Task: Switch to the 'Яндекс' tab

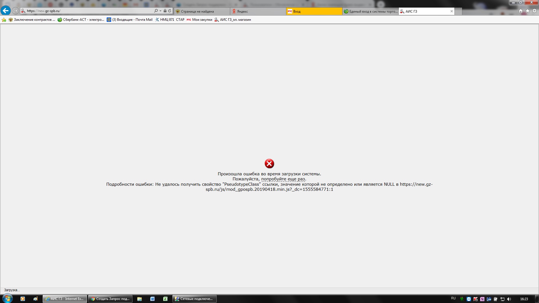Action: coord(258,11)
